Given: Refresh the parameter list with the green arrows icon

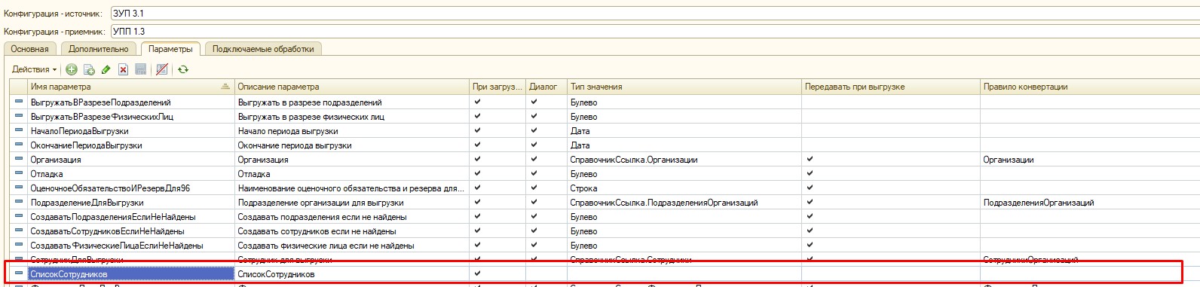Looking at the screenshot, I should (x=182, y=69).
